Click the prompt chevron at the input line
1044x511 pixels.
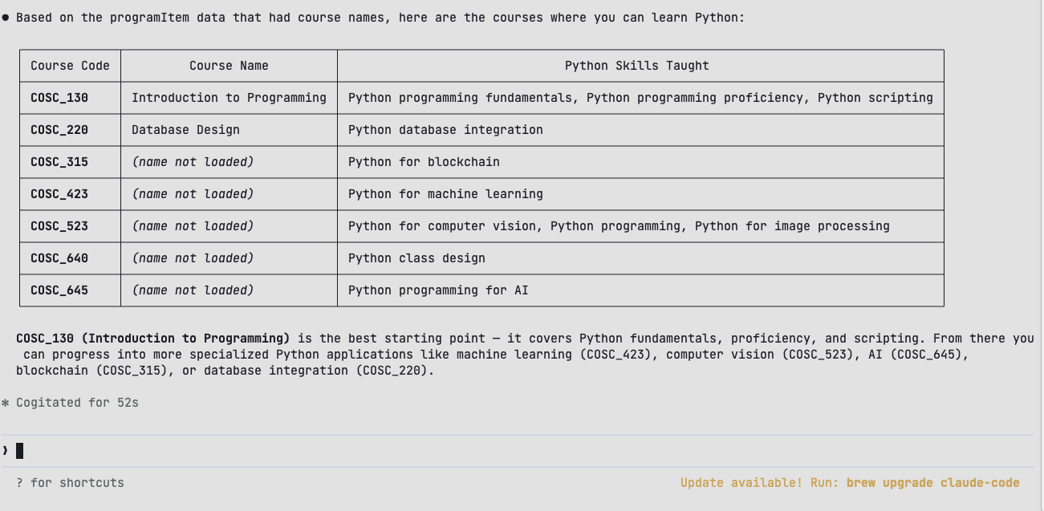pyautogui.click(x=6, y=451)
